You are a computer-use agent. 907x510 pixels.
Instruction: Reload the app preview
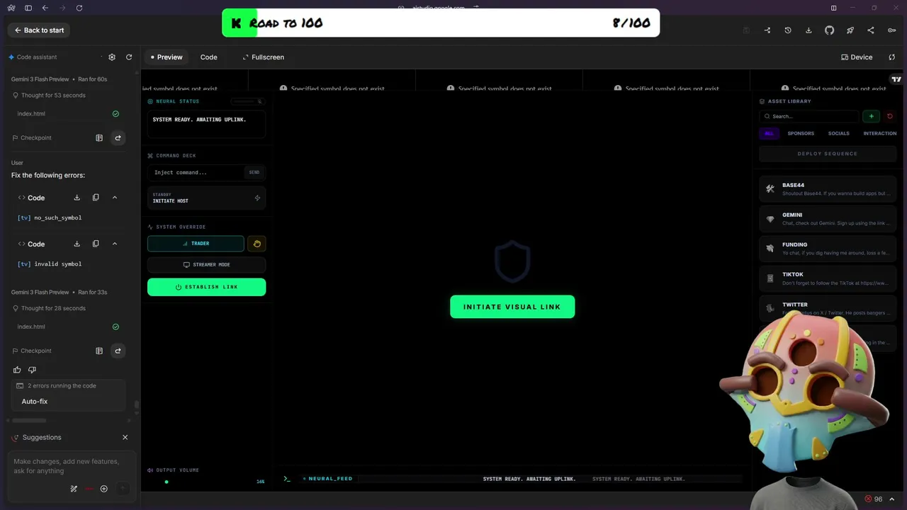(892, 57)
